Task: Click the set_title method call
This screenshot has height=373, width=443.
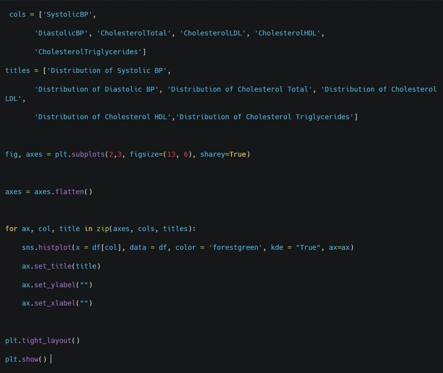Action: [x=53, y=266]
